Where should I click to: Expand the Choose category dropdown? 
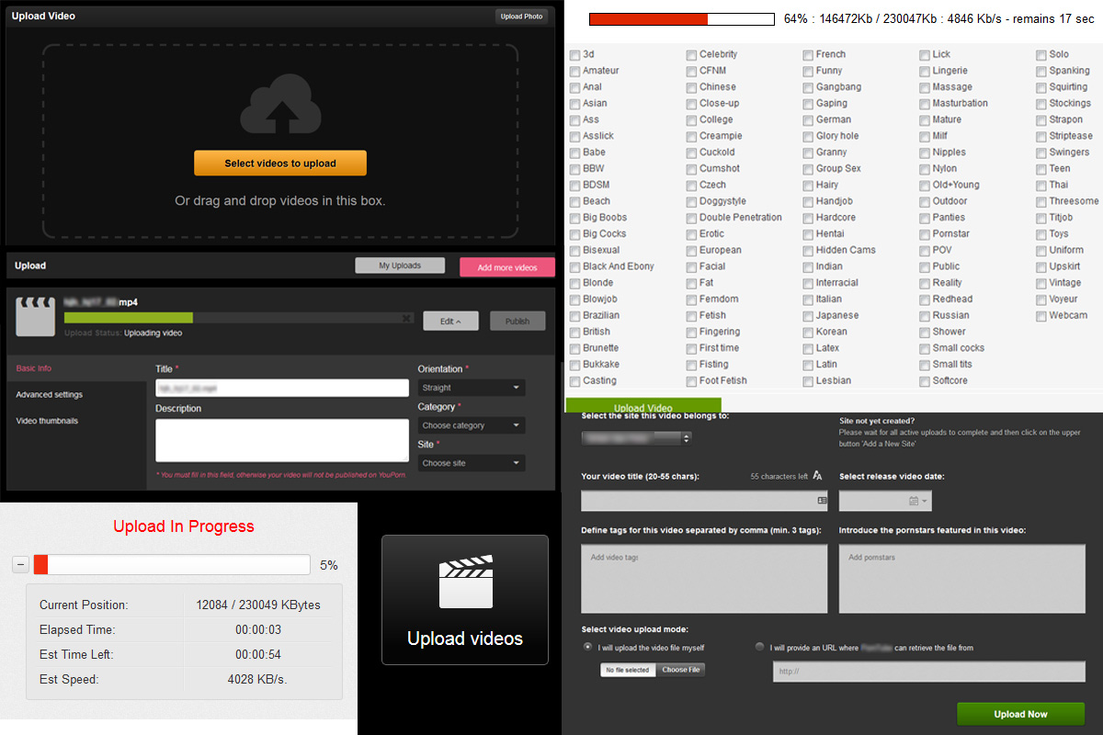tap(472, 425)
